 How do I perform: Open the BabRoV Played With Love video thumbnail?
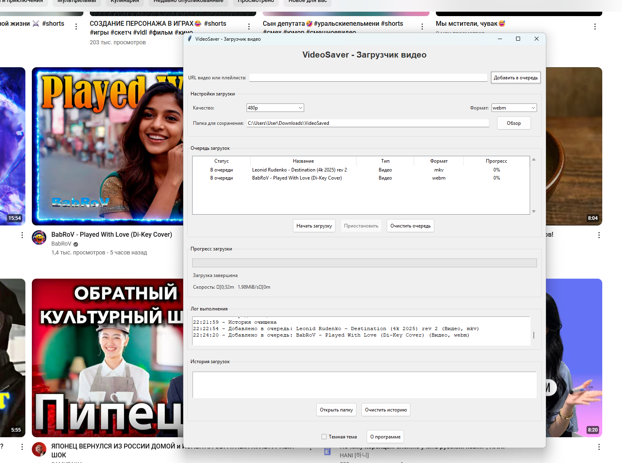(x=108, y=146)
